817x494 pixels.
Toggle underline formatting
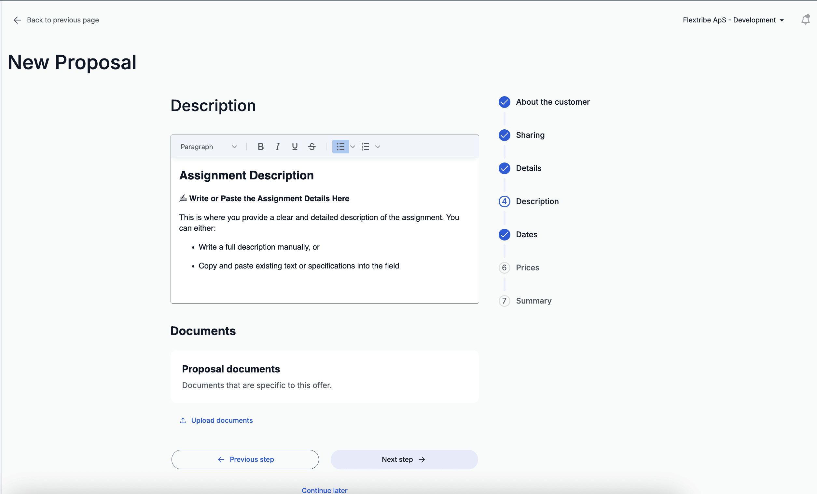pos(295,147)
